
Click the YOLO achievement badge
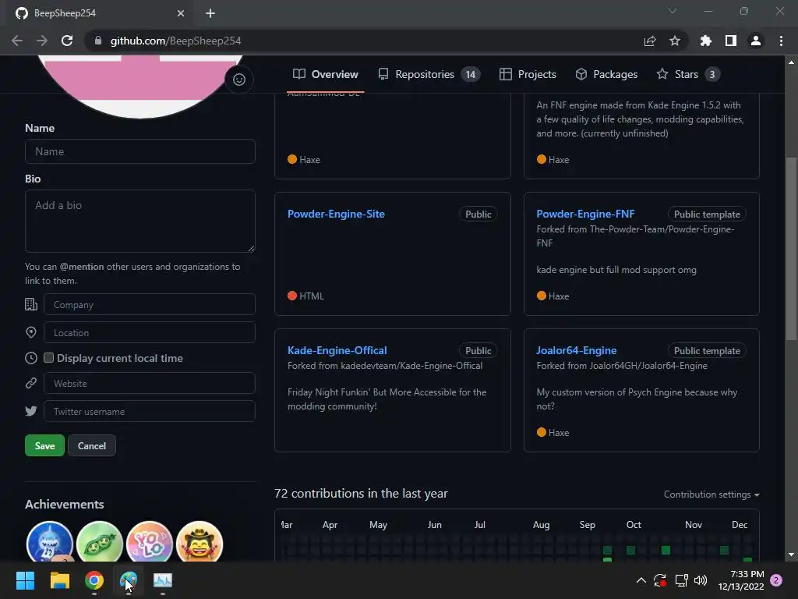pyautogui.click(x=149, y=542)
